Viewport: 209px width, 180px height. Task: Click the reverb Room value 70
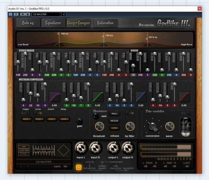tap(133, 75)
